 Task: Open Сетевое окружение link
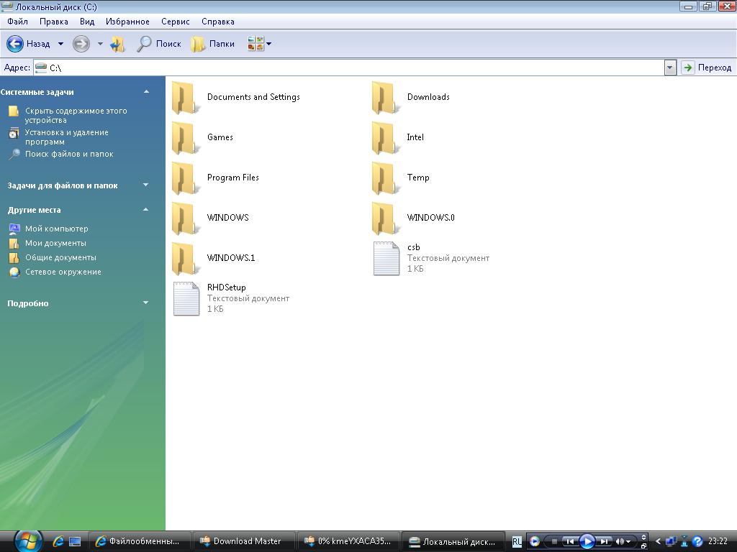click(63, 272)
